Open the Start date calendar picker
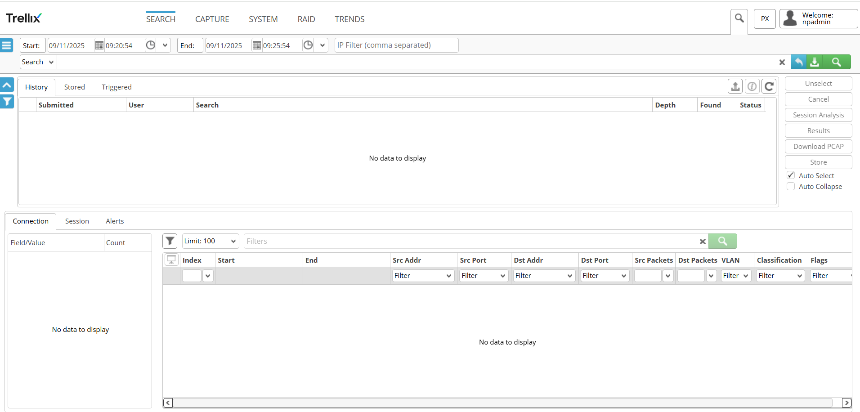Image resolution: width=860 pixels, height=412 pixels. tap(99, 45)
